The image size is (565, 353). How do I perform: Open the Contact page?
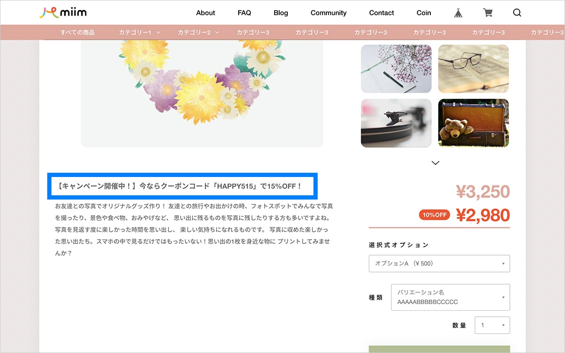coord(381,13)
